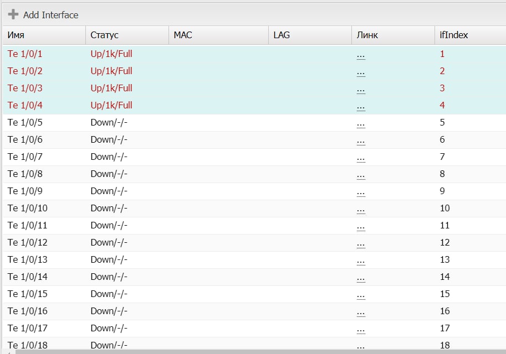Sort by the MAC column header
Image resolution: width=506 pixels, height=354 pixels.
click(x=219, y=35)
